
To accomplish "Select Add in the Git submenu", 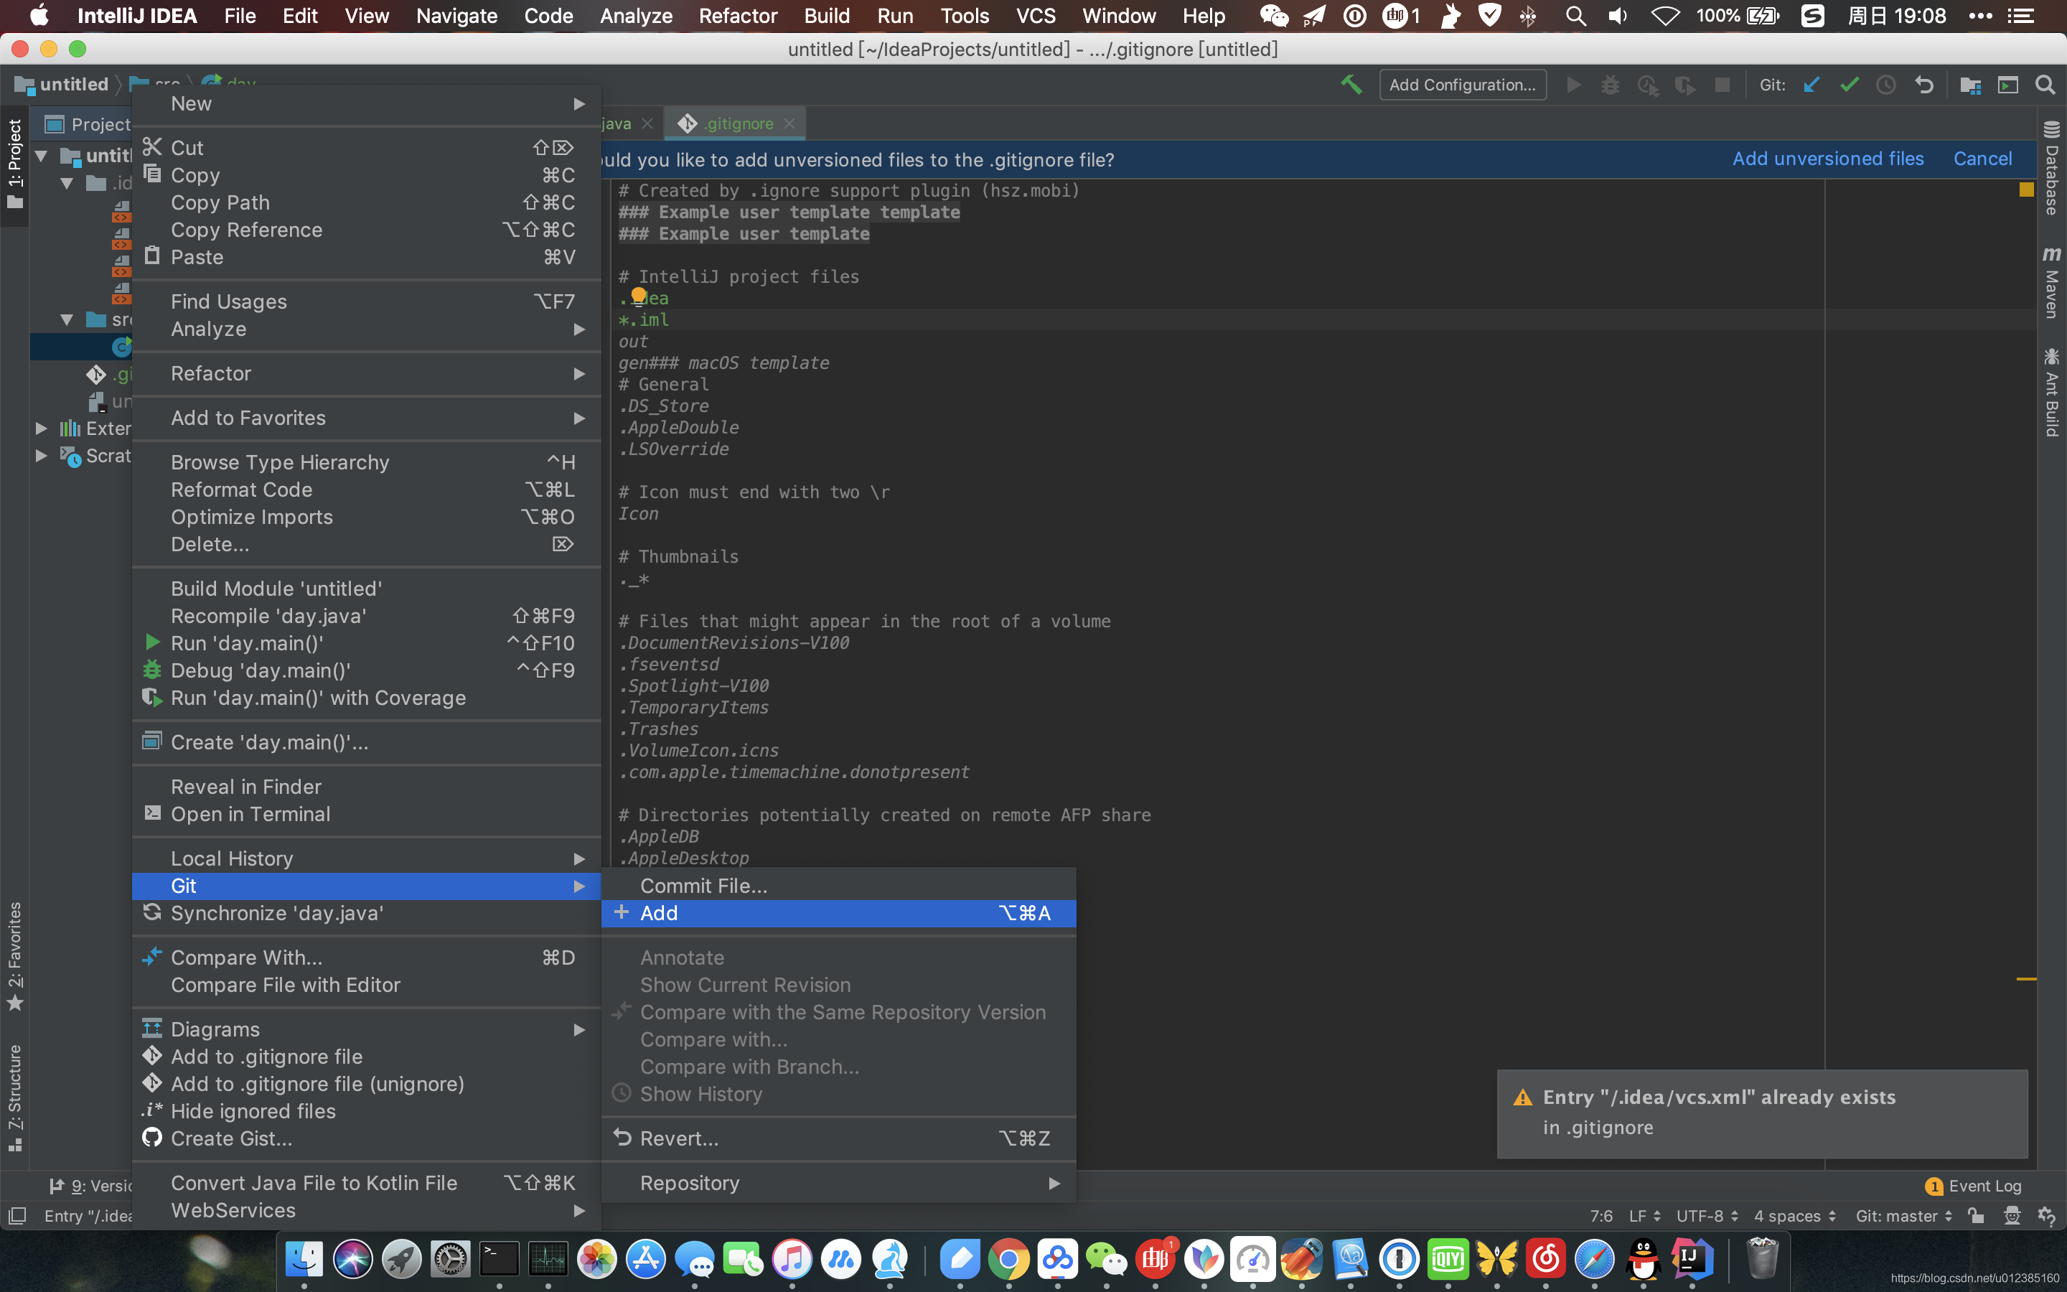I will point(839,912).
